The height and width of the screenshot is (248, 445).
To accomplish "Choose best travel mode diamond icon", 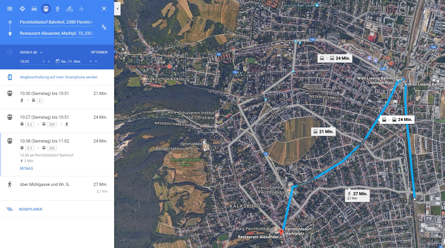I will point(22,9).
